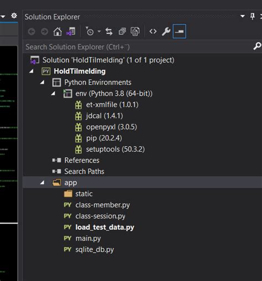Click the Back navigation arrow in Solution Explorer
The height and width of the screenshot is (281, 262).
point(32,32)
